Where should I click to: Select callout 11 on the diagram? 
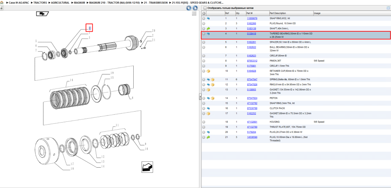[117, 125]
